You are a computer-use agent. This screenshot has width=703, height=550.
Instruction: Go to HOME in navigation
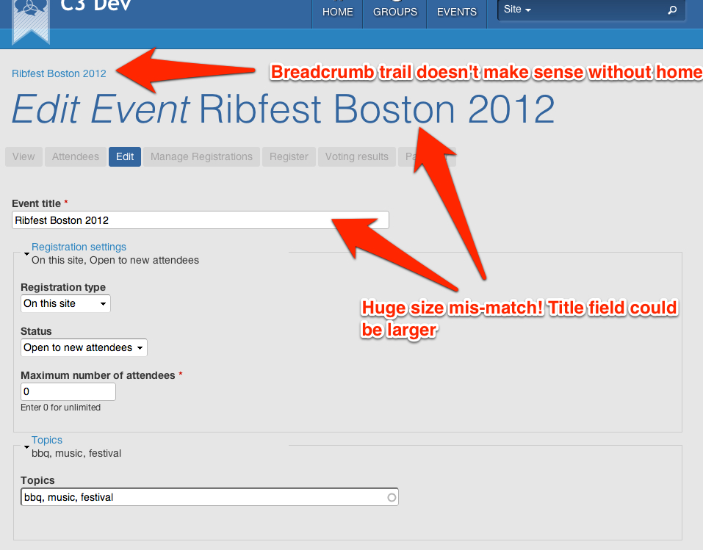click(338, 12)
